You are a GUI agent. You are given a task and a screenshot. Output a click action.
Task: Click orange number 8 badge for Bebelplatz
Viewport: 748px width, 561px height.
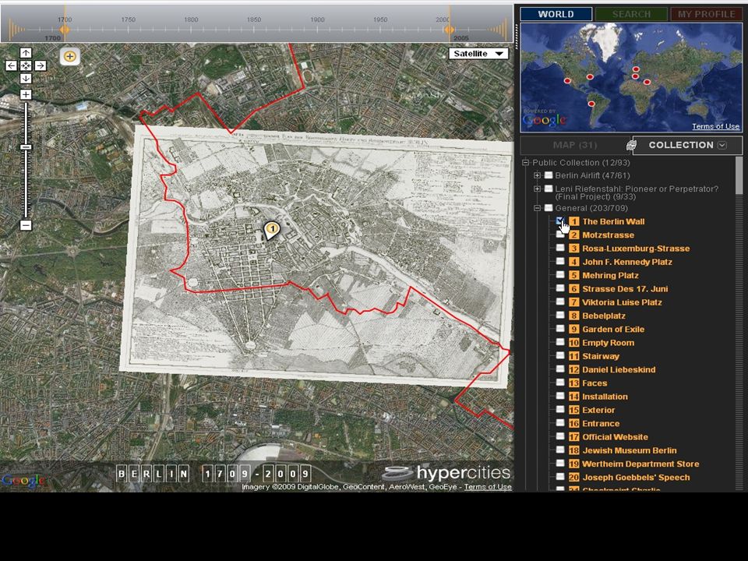(574, 316)
